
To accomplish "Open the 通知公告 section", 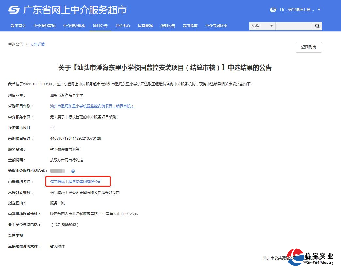I will (167, 26).
